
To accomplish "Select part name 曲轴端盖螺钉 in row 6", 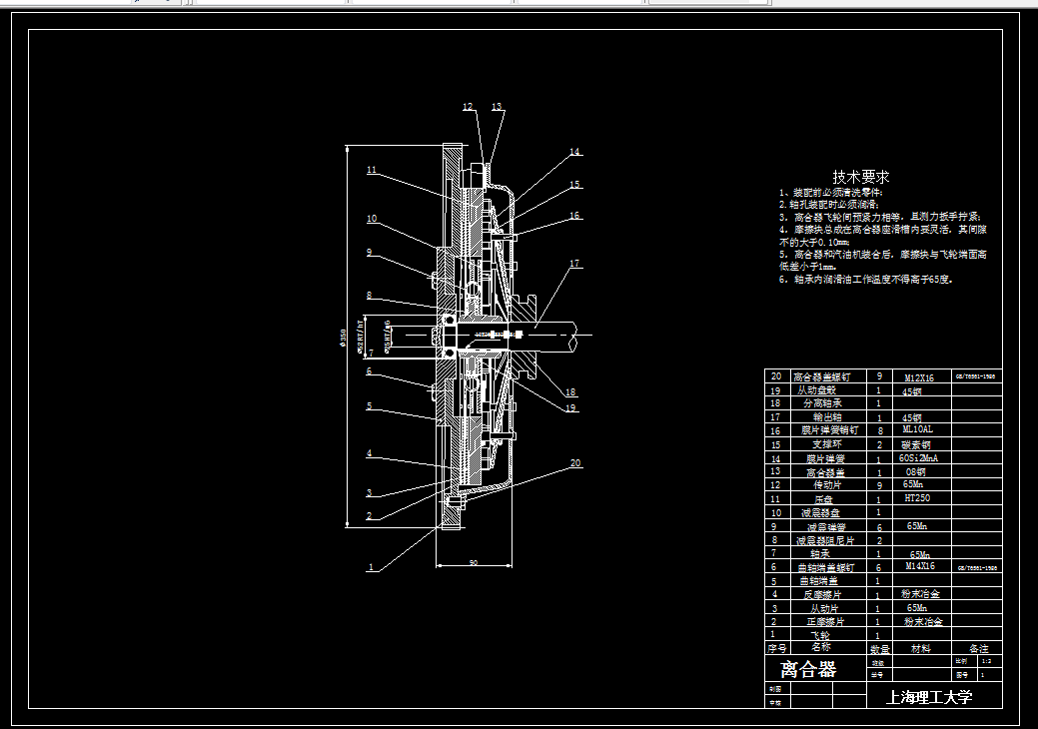I will [825, 567].
